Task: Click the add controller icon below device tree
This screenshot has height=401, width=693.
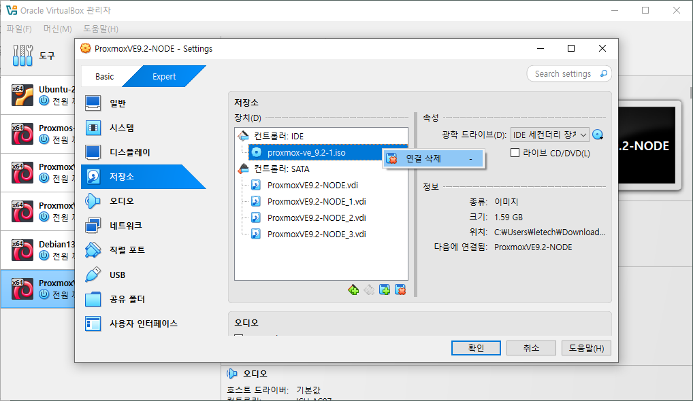Action: pos(353,290)
